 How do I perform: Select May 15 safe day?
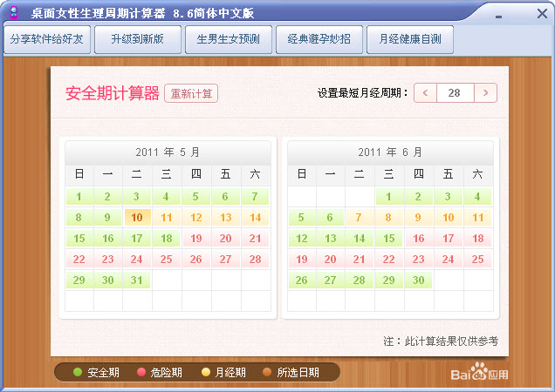79,238
